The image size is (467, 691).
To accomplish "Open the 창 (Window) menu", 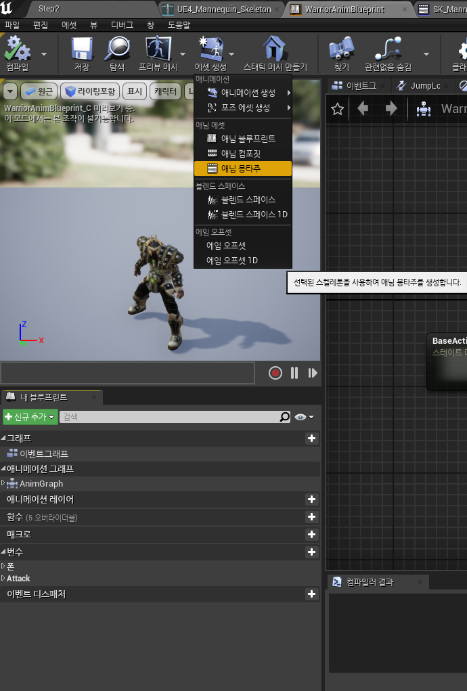I will coord(151,25).
